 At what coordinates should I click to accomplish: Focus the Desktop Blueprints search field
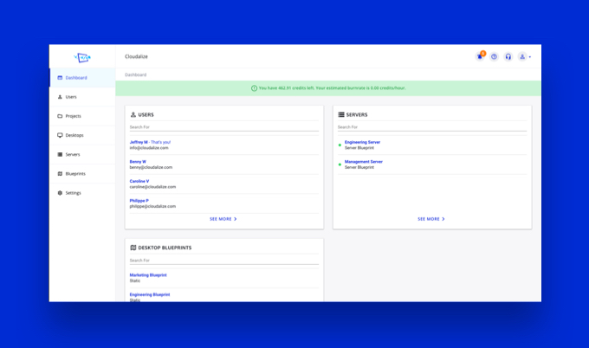click(224, 261)
